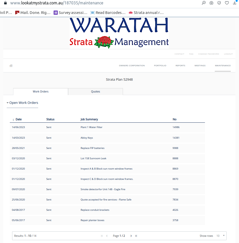Click the date 14/06/2023

[18, 127]
